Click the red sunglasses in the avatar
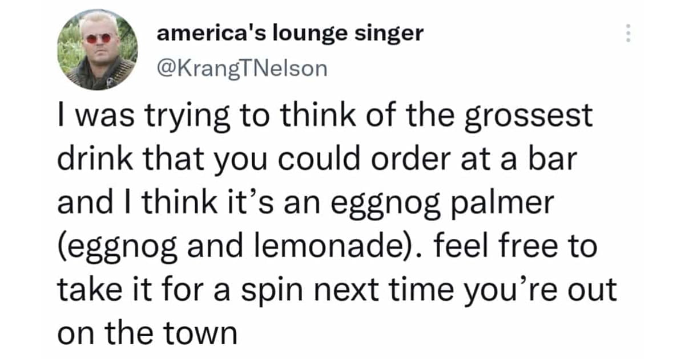Viewport: 685px width, 359px height. [x=98, y=38]
